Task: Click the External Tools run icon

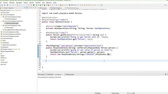Action: pyautogui.click(x=48, y=5)
